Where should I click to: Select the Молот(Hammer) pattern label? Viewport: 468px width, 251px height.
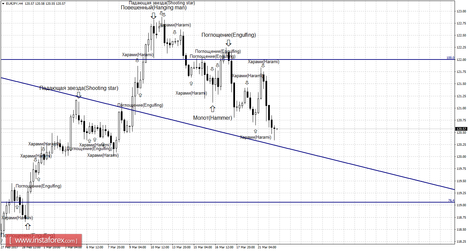[x=213, y=118]
